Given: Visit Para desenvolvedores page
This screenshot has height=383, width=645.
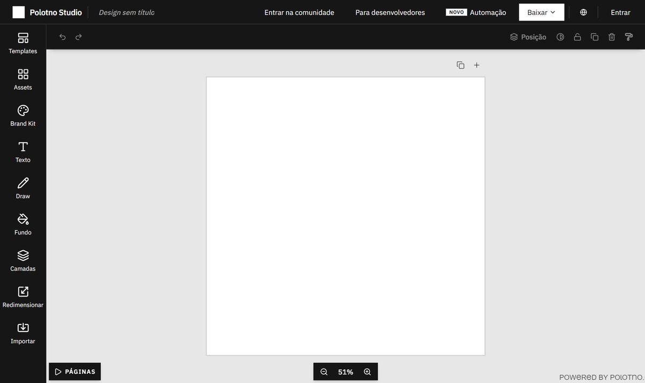Looking at the screenshot, I should 390,12.
